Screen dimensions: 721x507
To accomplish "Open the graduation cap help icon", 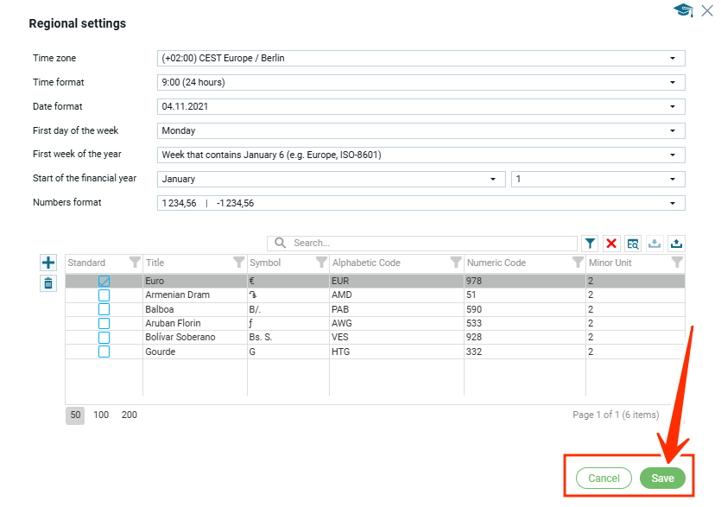I will [x=684, y=10].
